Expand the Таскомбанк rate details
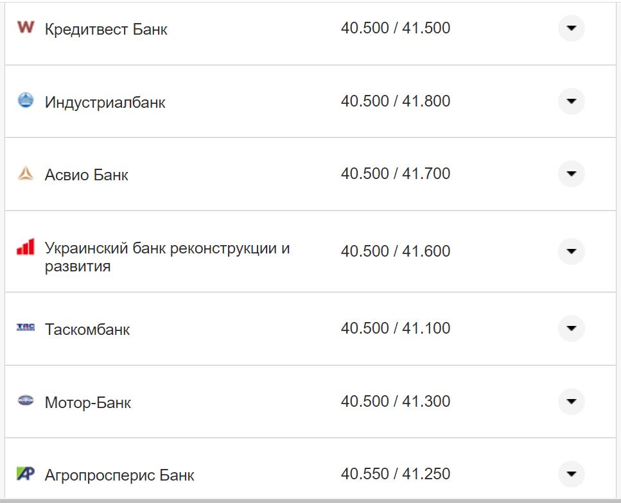Screen dimensions: 621x503 pyautogui.click(x=570, y=328)
